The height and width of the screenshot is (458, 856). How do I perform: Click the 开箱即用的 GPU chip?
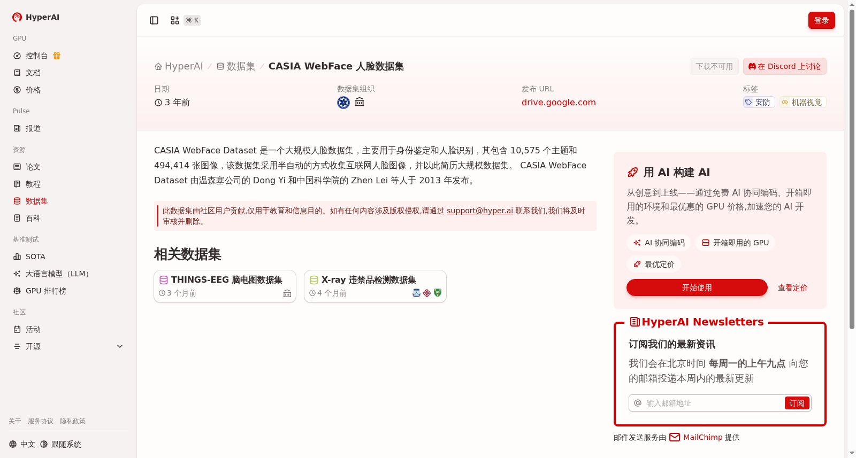pyautogui.click(x=735, y=243)
